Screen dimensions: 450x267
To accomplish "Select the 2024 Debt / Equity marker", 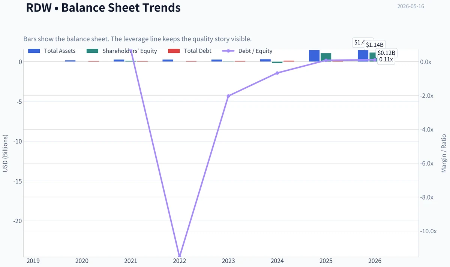I will click(x=277, y=73).
